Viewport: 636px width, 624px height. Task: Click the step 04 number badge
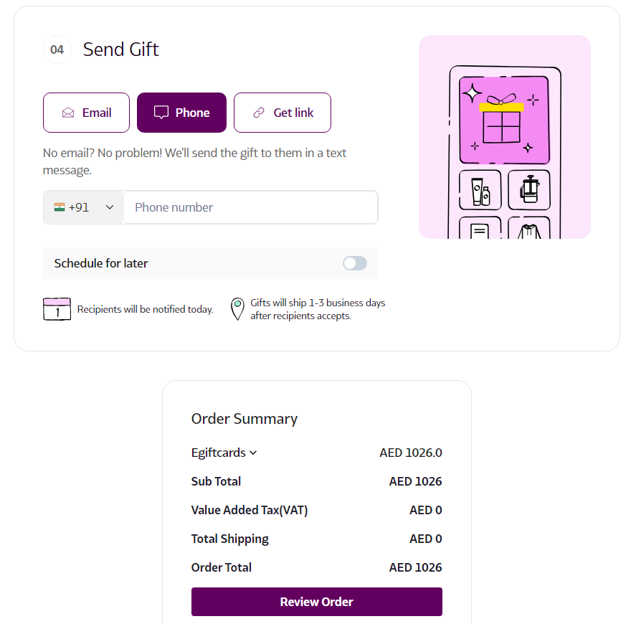point(57,49)
